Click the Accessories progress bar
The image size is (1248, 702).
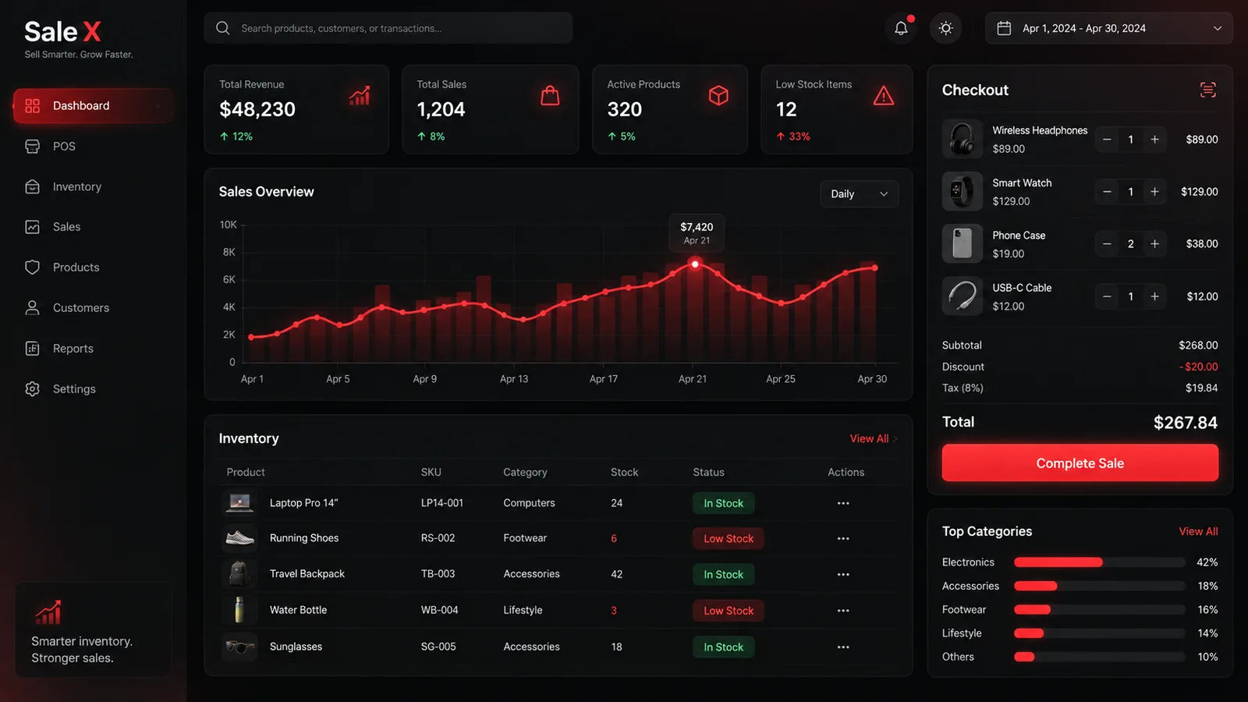tap(1099, 586)
